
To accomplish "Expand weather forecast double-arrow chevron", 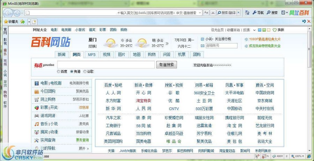I will click(167, 43).
